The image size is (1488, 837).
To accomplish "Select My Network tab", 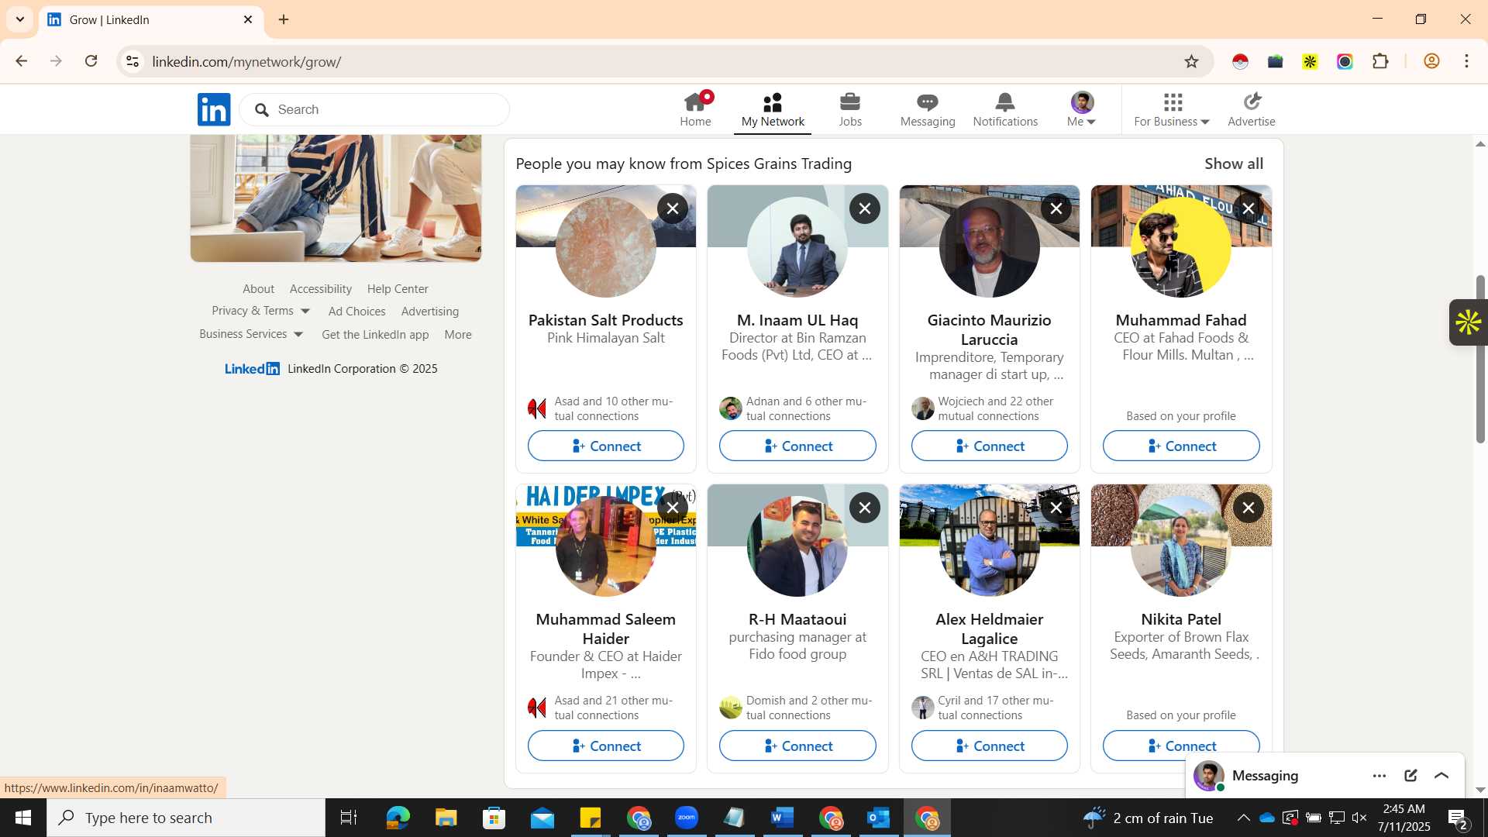I will pos(773,109).
